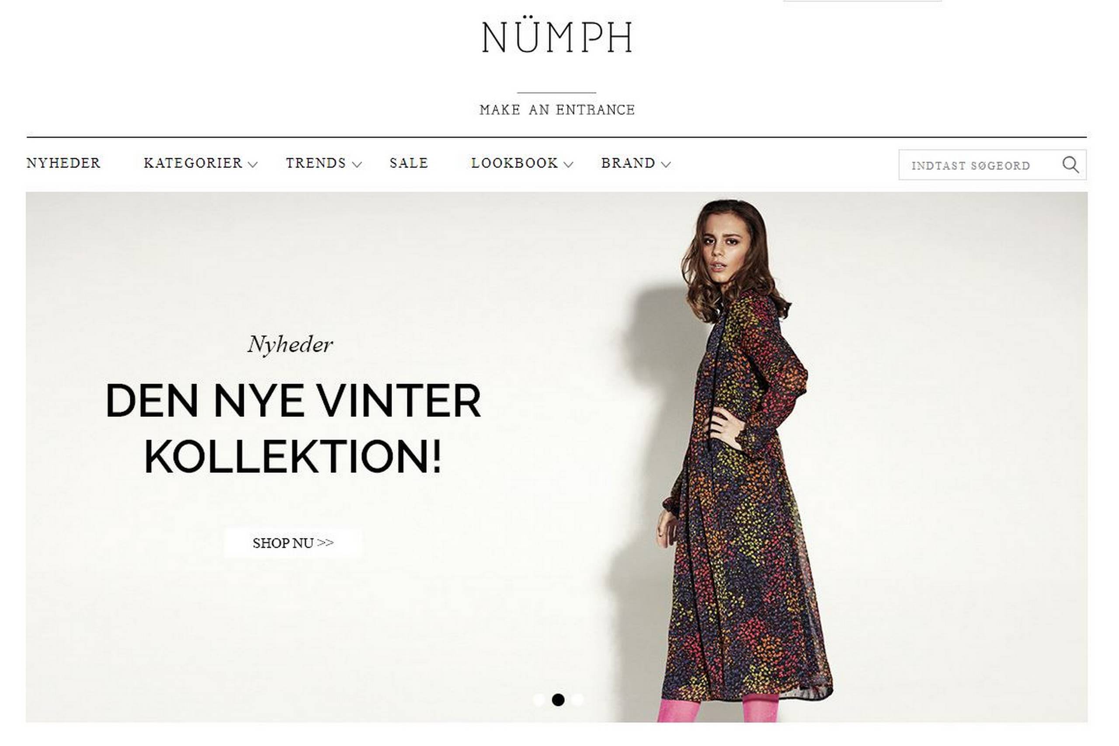Click the Shop Nu button

coord(293,543)
